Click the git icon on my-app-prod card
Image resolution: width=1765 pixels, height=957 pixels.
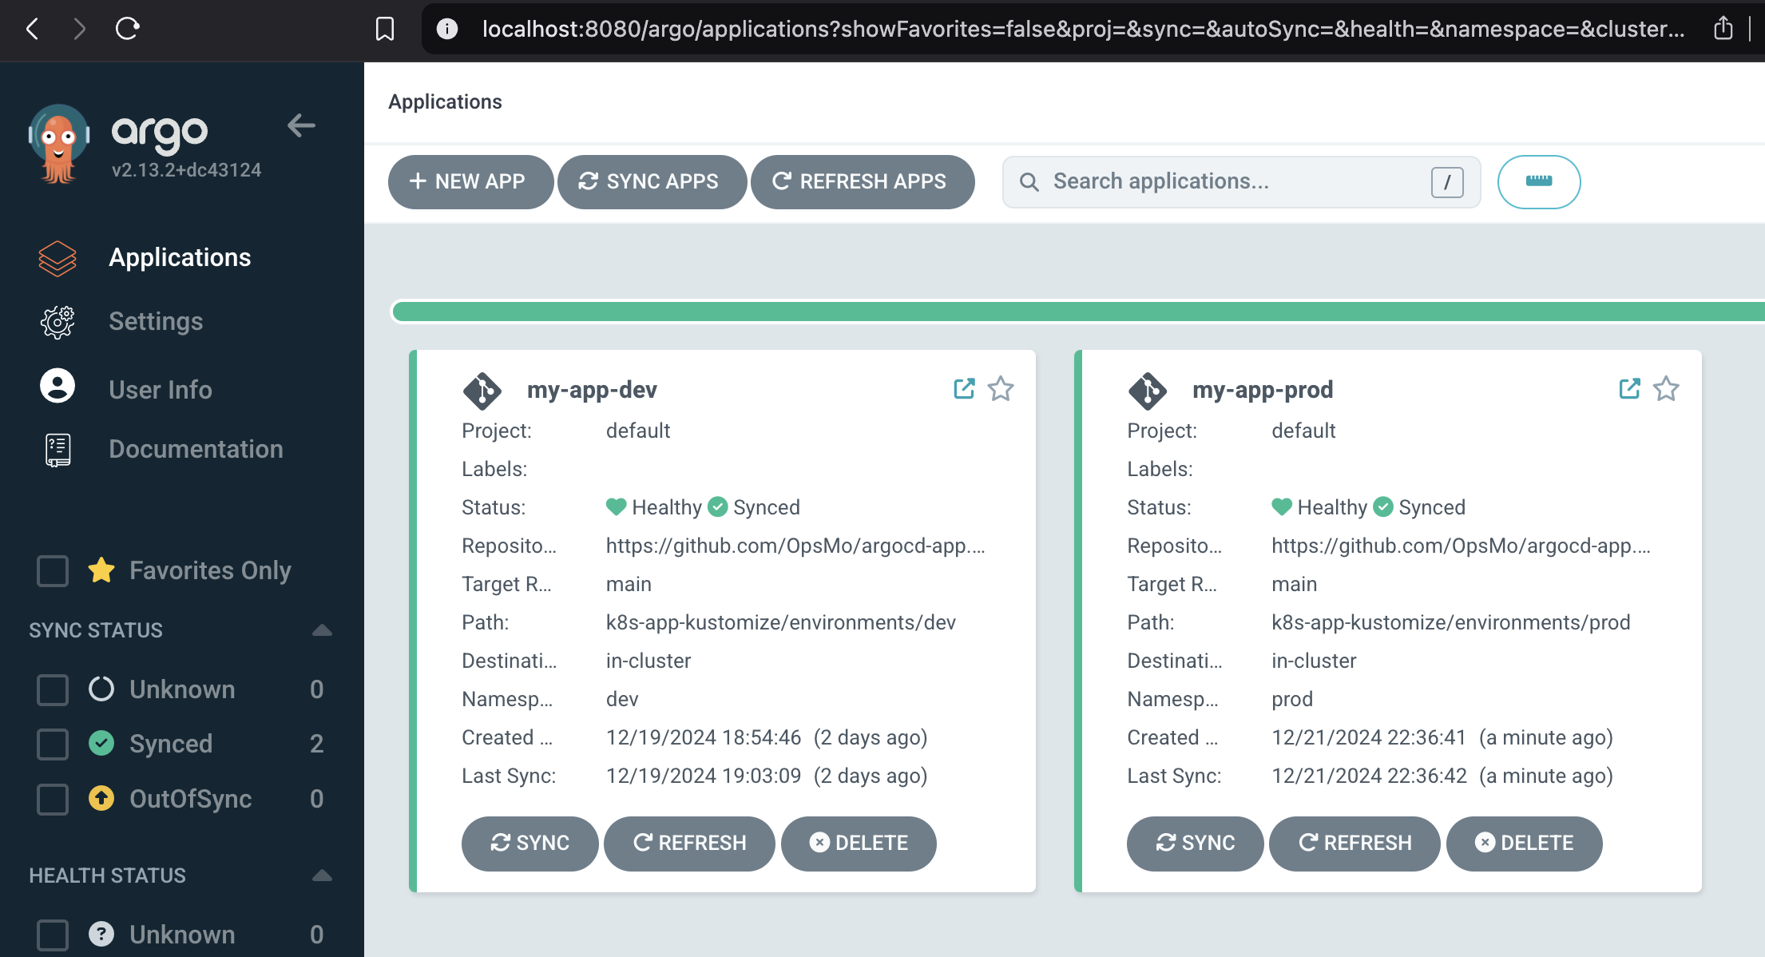tap(1148, 391)
